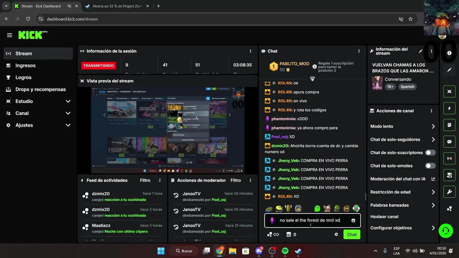Click the channel points infinity icon below chat

pos(273,234)
